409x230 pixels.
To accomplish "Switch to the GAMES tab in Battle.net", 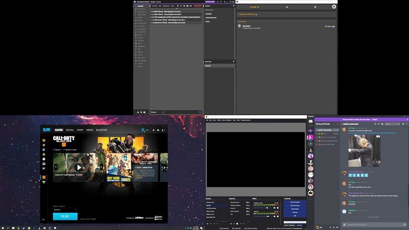I will click(59, 130).
